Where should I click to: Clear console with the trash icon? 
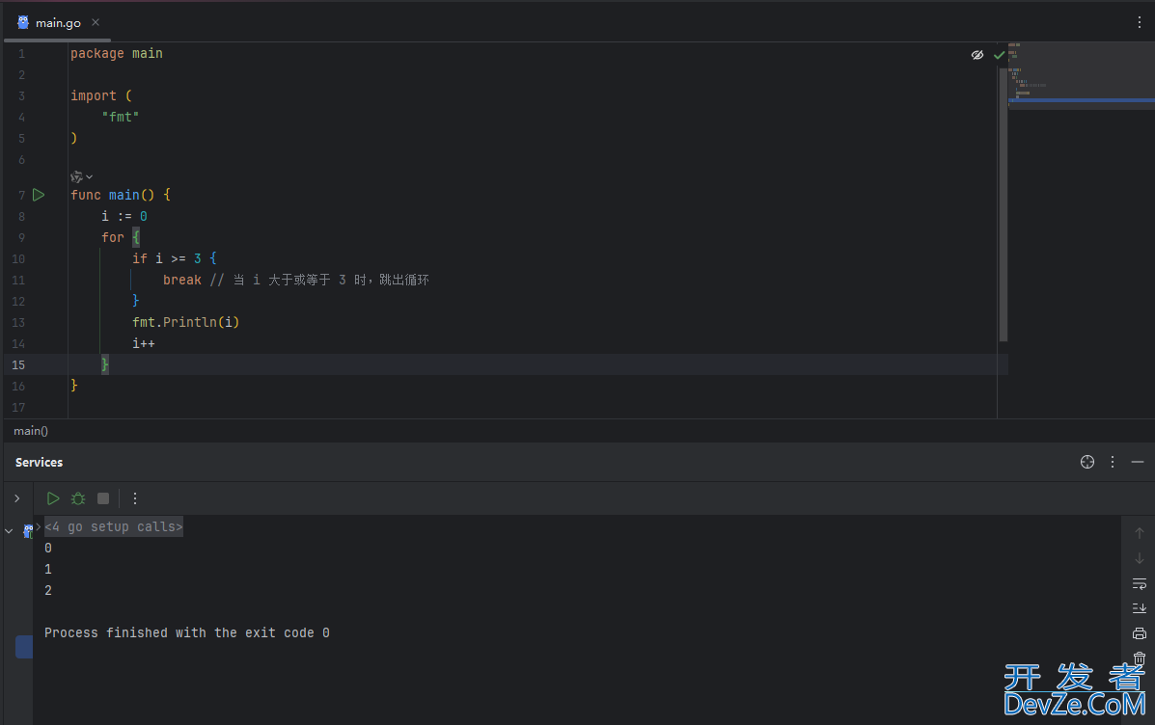(x=1140, y=658)
